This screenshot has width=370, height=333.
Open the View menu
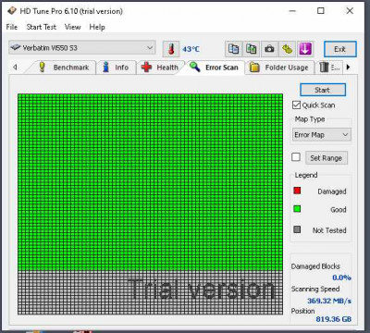coord(73,27)
